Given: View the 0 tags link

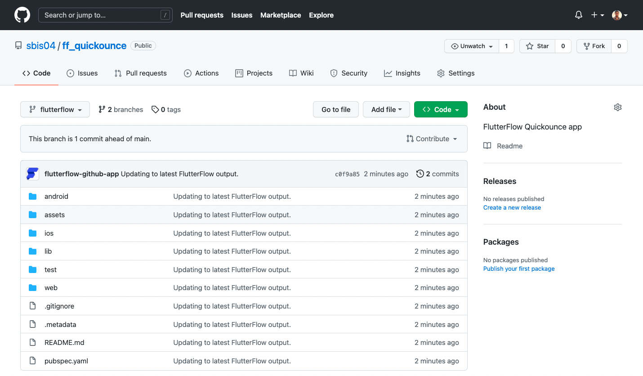Looking at the screenshot, I should click(x=166, y=109).
